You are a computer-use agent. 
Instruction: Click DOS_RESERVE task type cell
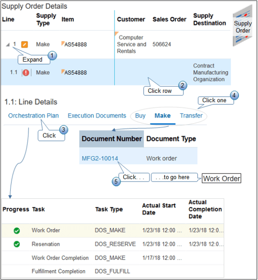pyautogui.click(x=115, y=244)
